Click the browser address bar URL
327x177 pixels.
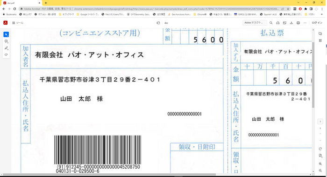(x=176, y=9)
